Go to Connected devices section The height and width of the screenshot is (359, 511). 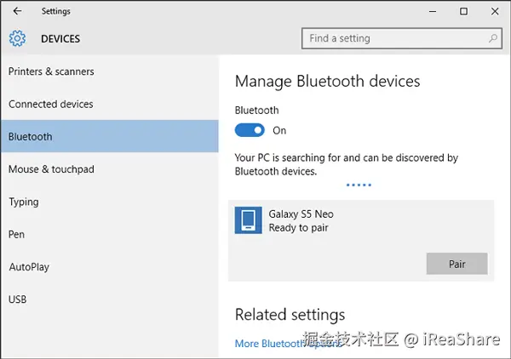(51, 104)
